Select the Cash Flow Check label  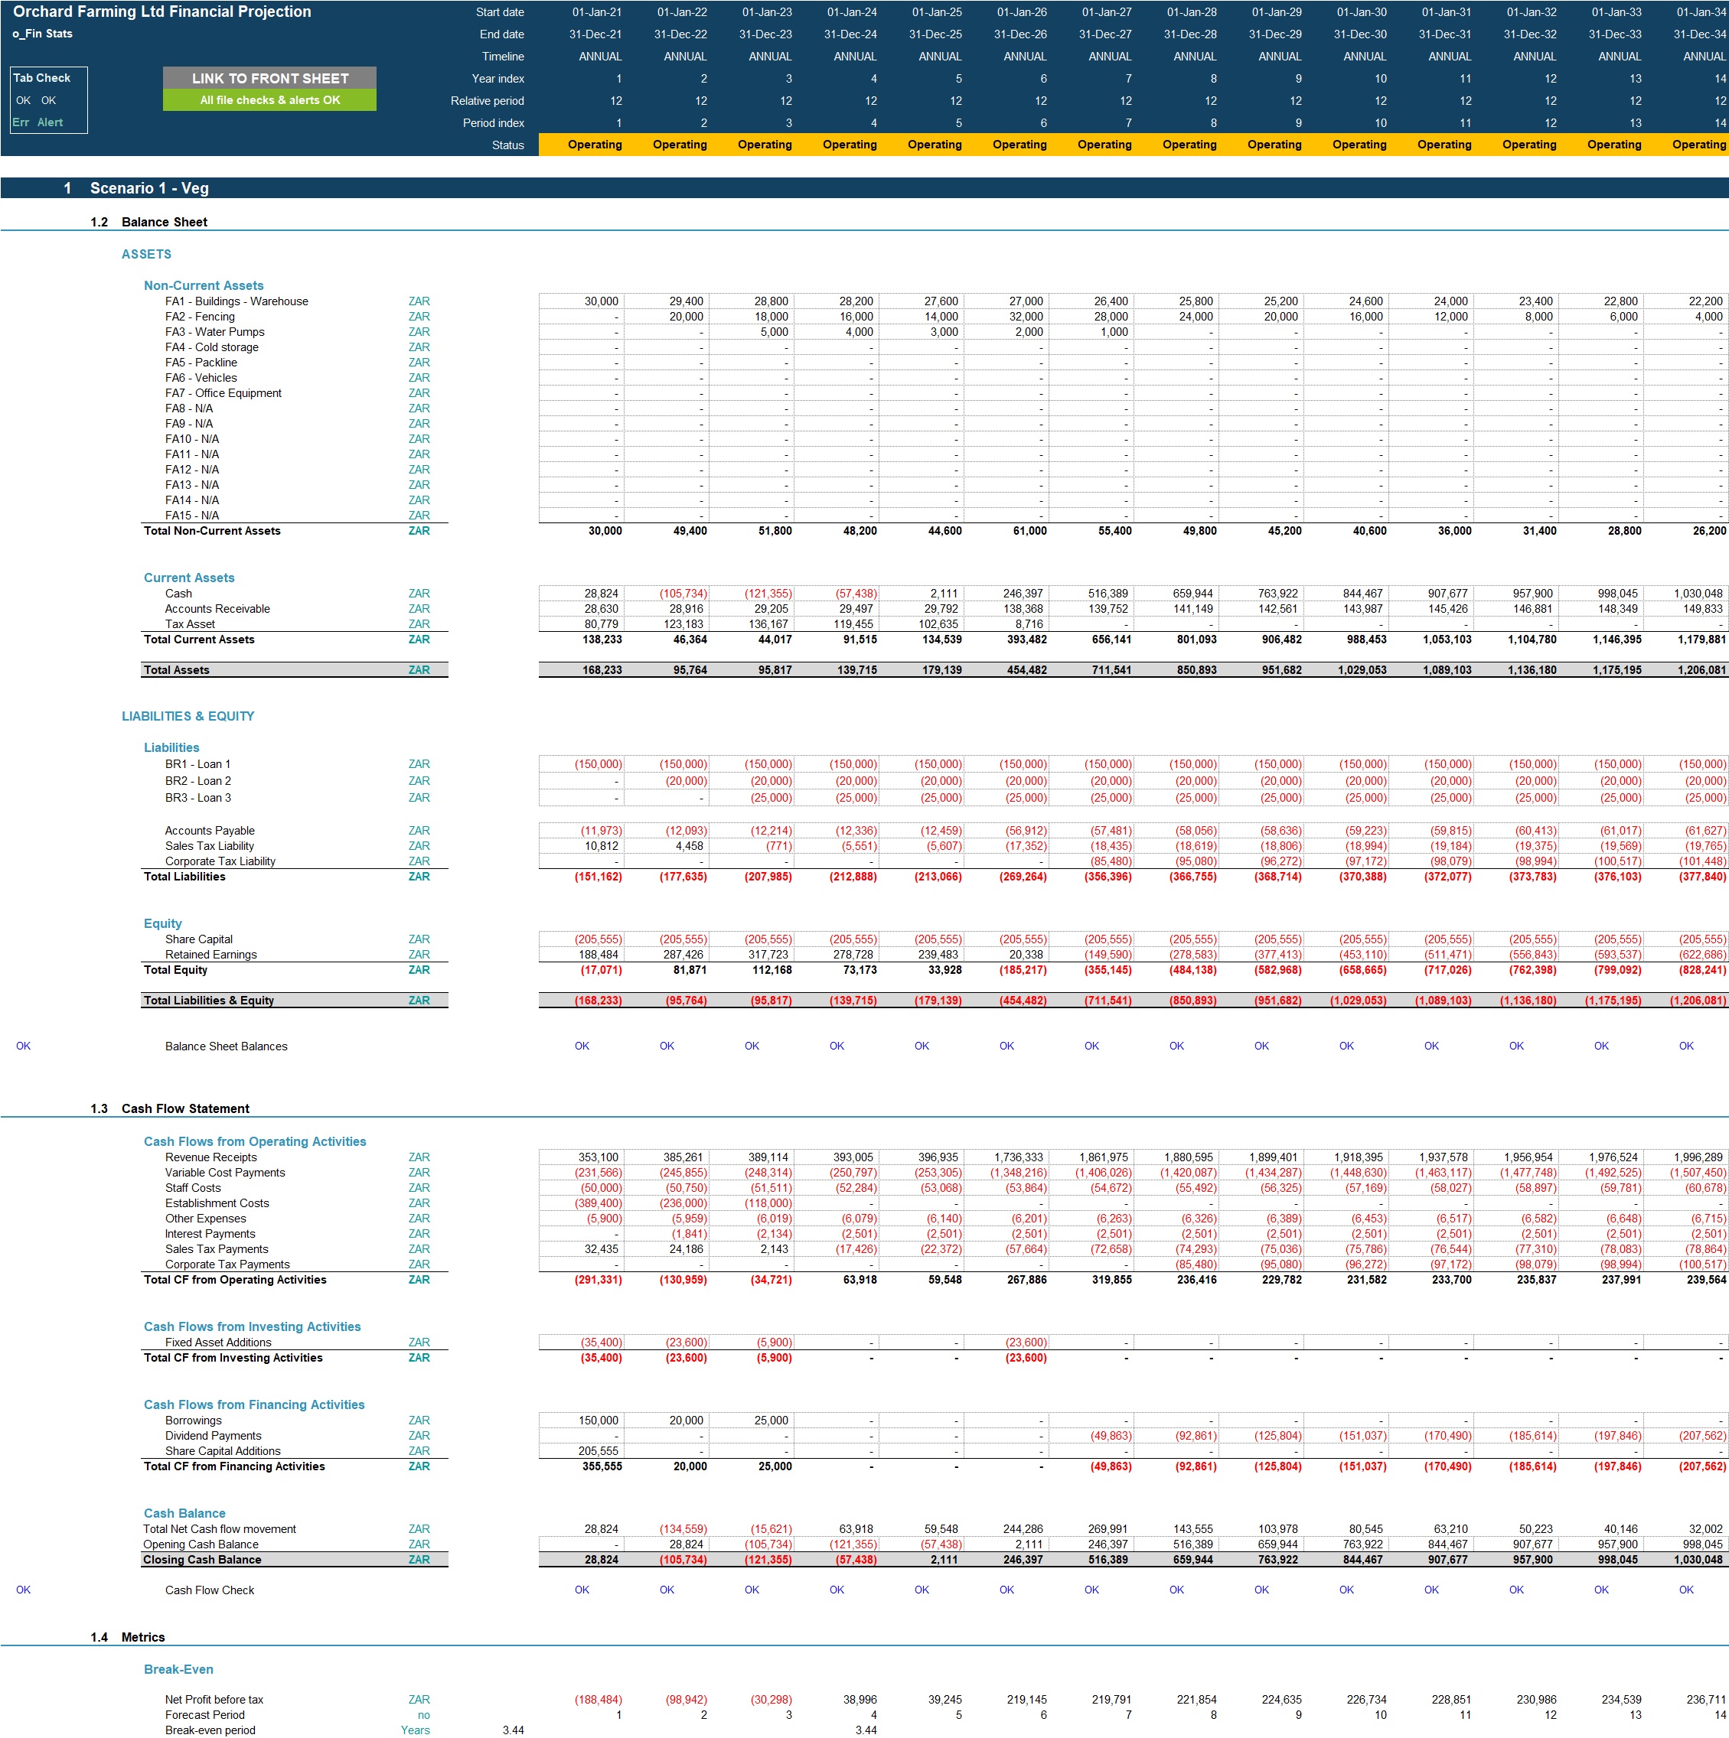point(210,1590)
